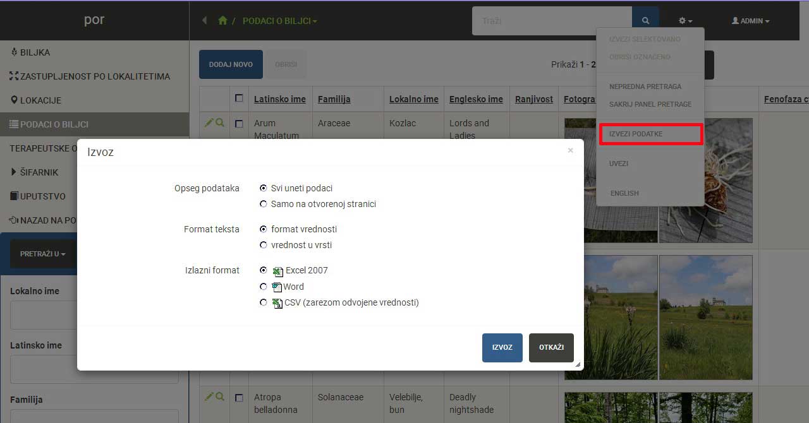Select 'Samo na otvorenoj stranici' radio option
The image size is (809, 423).
[x=264, y=204]
